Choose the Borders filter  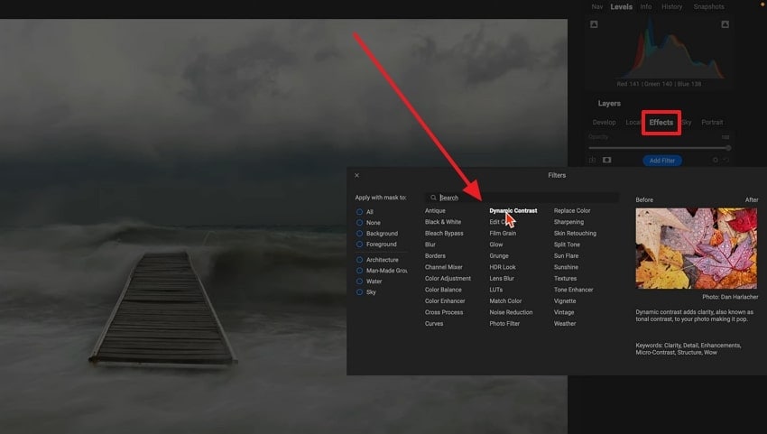click(435, 256)
